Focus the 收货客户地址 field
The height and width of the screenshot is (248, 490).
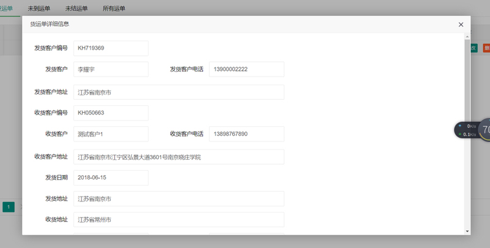179,157
